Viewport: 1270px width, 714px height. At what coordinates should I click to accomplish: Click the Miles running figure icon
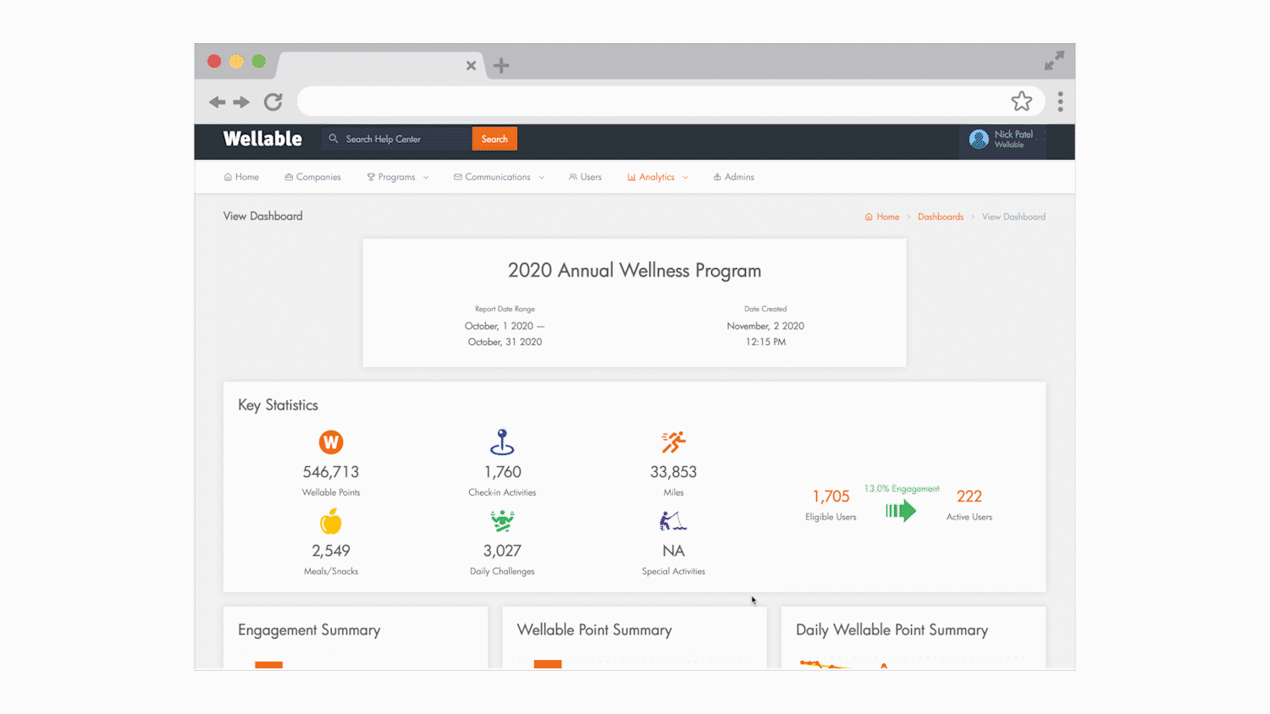673,442
